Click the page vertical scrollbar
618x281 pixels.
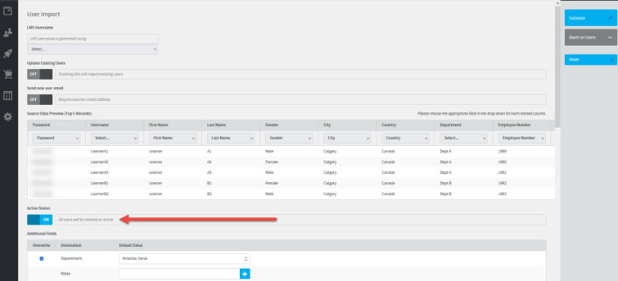click(557, 67)
